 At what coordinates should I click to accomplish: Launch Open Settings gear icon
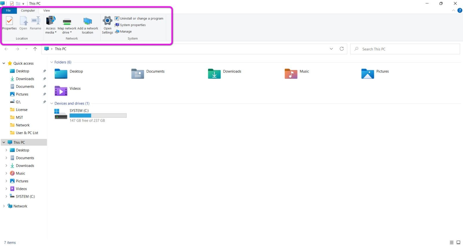coord(107,25)
